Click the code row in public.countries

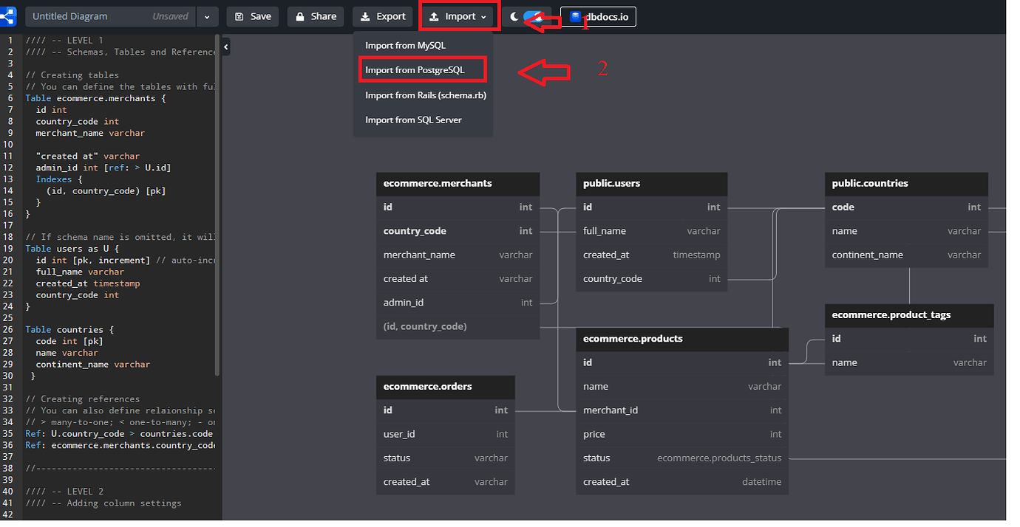[906, 207]
